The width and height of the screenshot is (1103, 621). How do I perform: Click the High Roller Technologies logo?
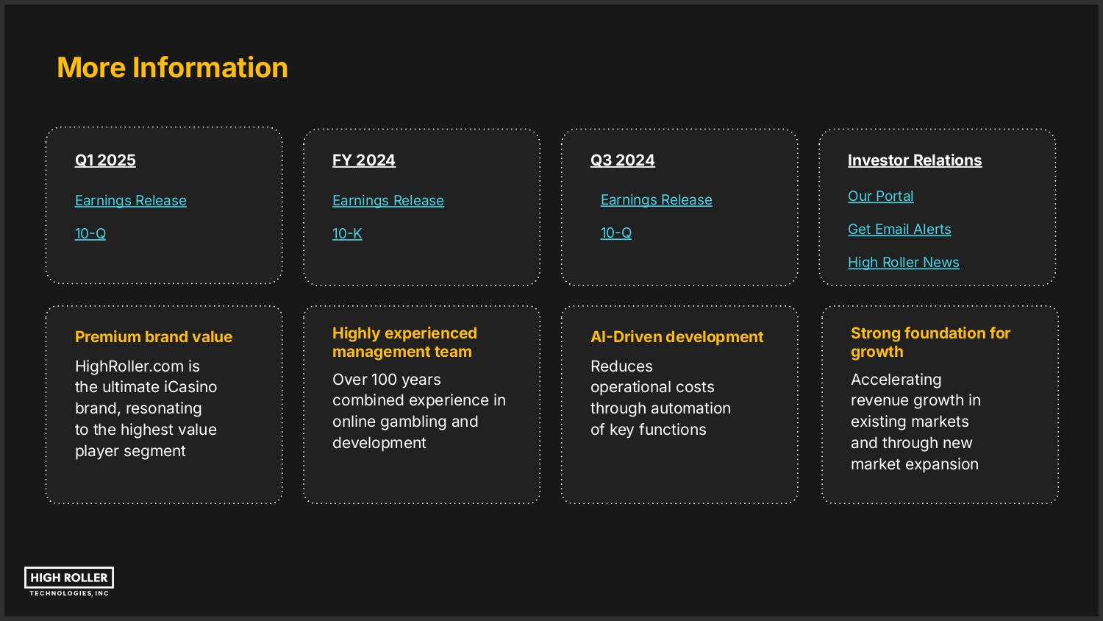tap(69, 581)
